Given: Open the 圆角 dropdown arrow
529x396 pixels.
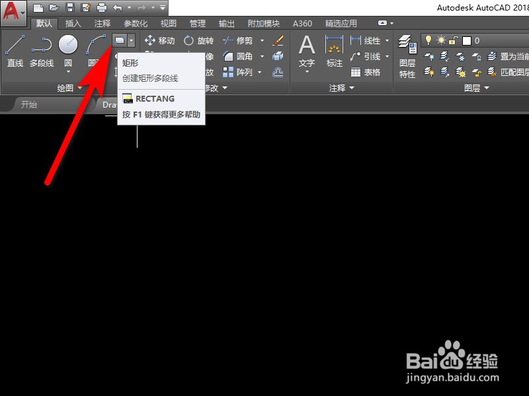Looking at the screenshot, I should pos(262,56).
